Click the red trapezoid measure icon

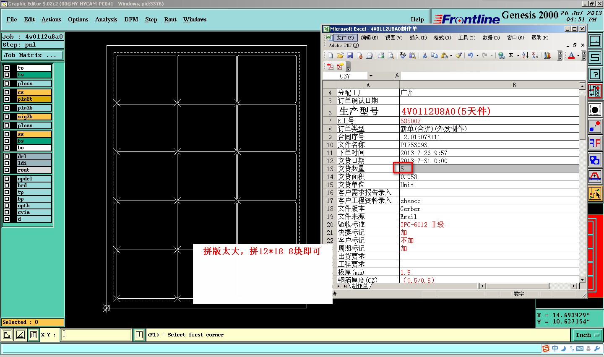(x=595, y=177)
